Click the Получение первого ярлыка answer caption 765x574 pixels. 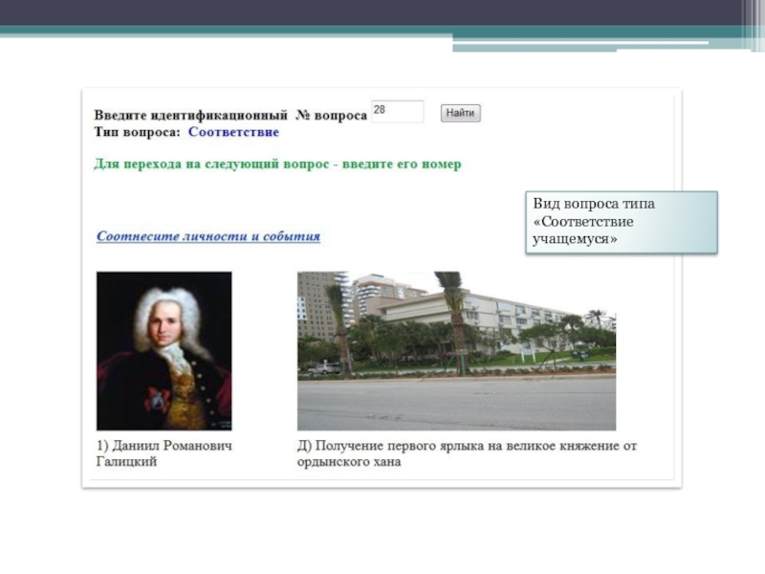tap(467, 453)
